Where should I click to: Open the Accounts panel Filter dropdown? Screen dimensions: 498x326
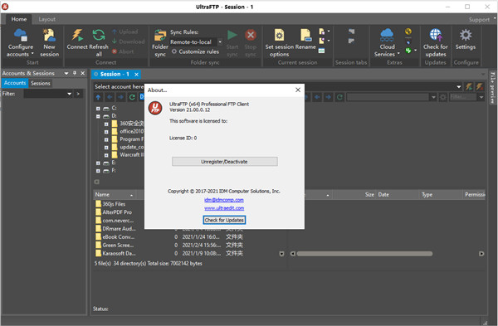(x=69, y=94)
